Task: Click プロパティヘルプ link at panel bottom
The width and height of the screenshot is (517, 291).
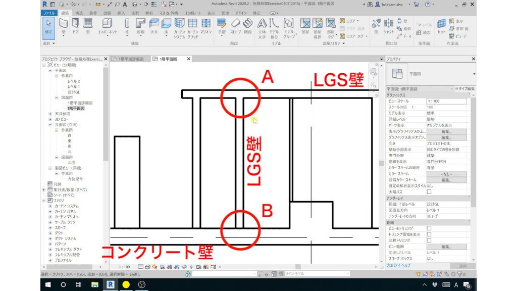Action: (x=398, y=265)
